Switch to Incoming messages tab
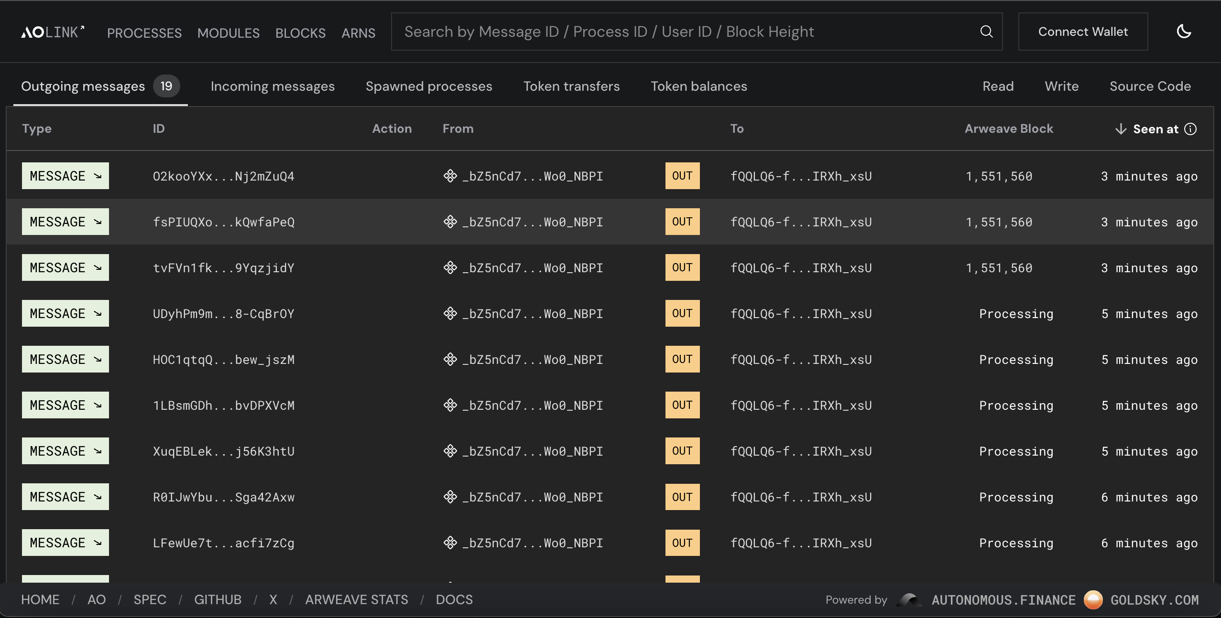 tap(273, 86)
